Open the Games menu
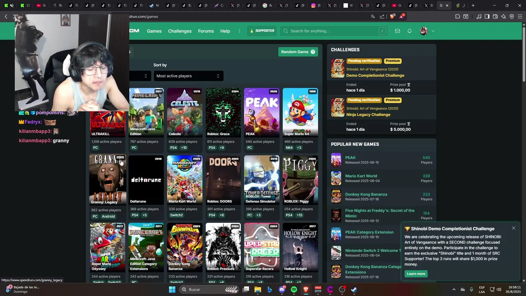The image size is (526, 296). [154, 31]
